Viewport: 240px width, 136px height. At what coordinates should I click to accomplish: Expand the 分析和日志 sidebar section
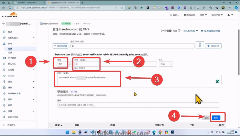34,38
